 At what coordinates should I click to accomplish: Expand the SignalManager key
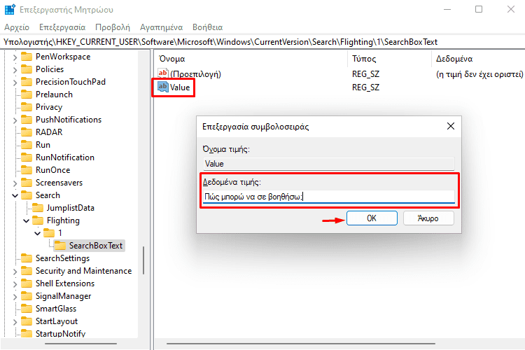click(x=15, y=297)
